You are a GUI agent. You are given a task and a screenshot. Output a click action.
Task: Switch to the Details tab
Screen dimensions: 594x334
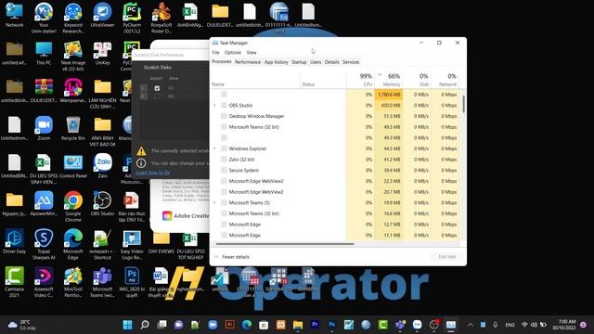(332, 62)
